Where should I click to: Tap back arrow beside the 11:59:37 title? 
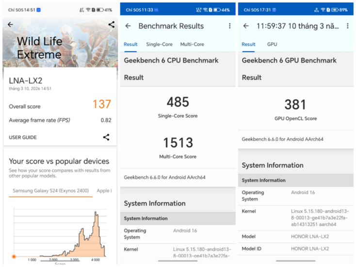tap(246, 26)
